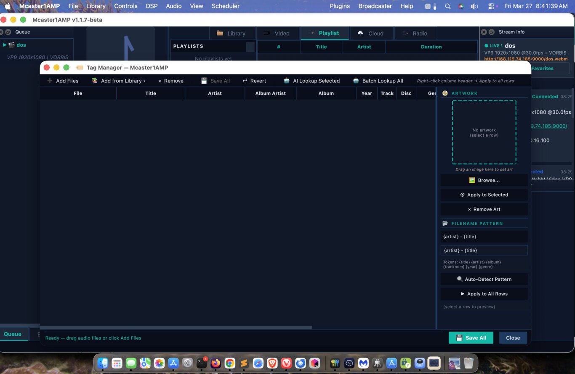Image resolution: width=575 pixels, height=374 pixels.
Task: Click the dashed artwork drop zone
Action: (484, 132)
